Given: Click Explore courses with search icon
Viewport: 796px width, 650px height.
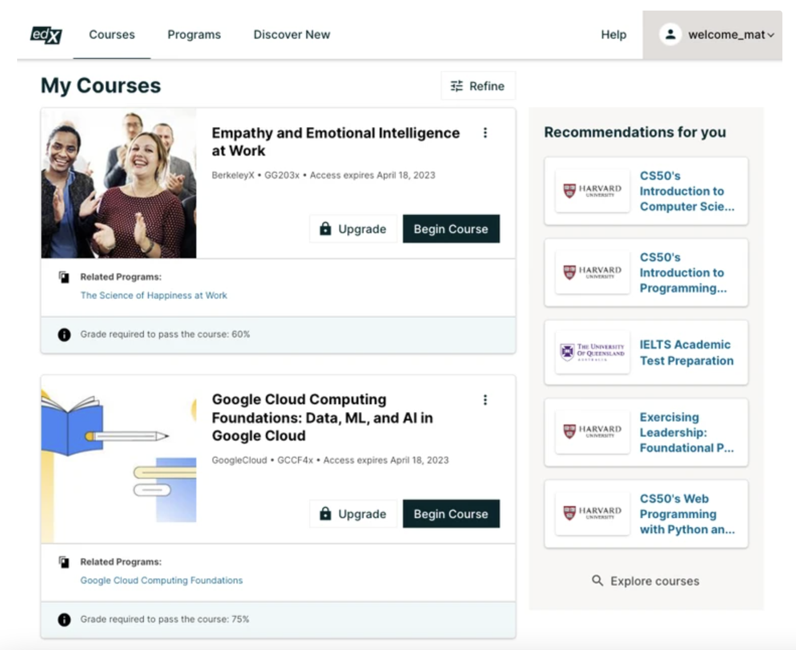Looking at the screenshot, I should click(x=645, y=581).
